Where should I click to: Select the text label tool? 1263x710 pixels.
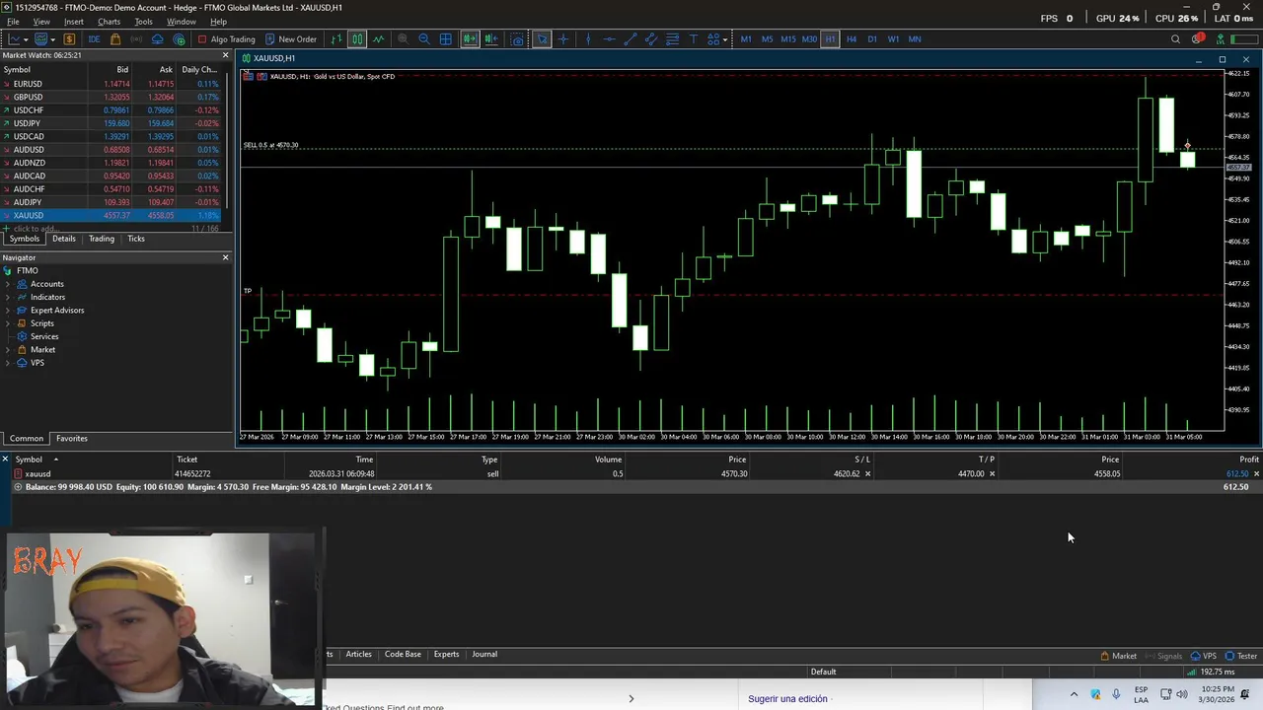pos(694,39)
